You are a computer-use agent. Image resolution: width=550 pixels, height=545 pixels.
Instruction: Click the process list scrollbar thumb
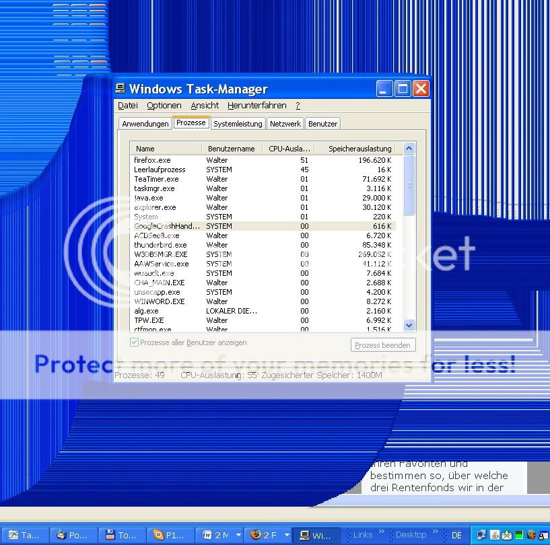pyautogui.click(x=409, y=185)
